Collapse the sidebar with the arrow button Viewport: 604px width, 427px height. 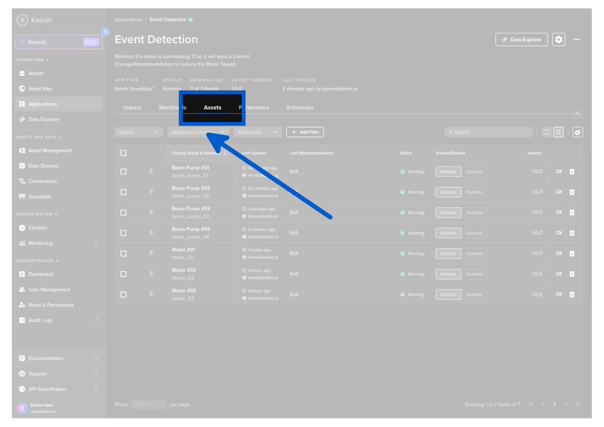click(106, 32)
